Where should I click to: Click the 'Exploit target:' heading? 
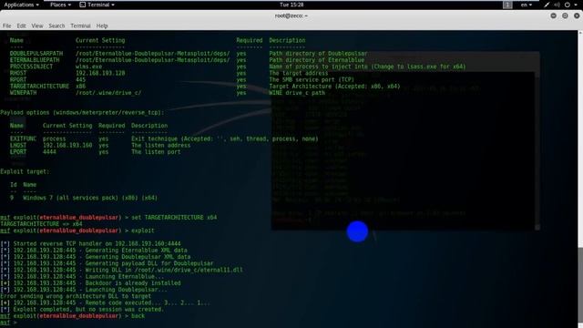(x=25, y=171)
